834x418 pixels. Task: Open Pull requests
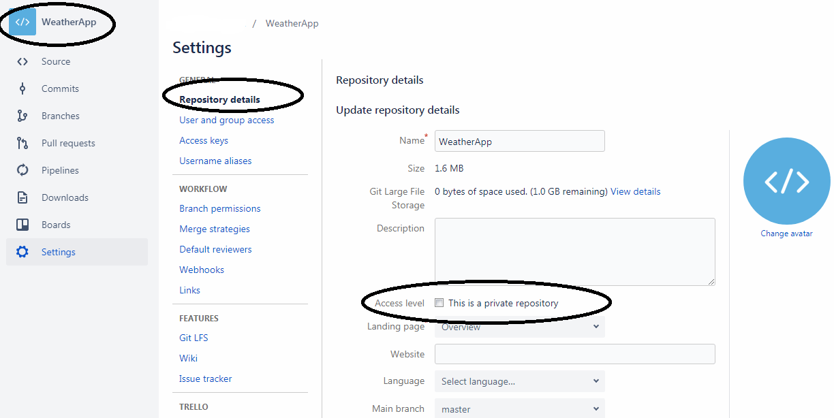click(67, 143)
